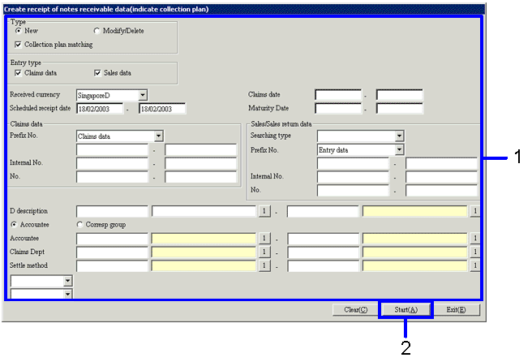Screen dimensions: 532x362
Task: Click the Settle method from code field
Action: (x=112, y=265)
